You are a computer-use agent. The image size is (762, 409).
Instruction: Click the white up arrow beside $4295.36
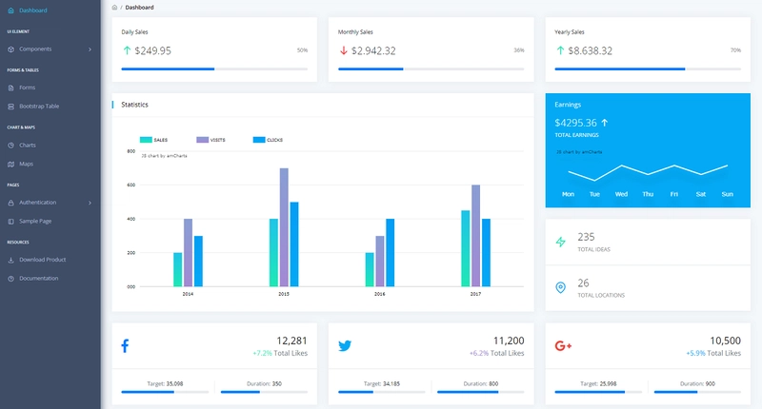[605, 123]
